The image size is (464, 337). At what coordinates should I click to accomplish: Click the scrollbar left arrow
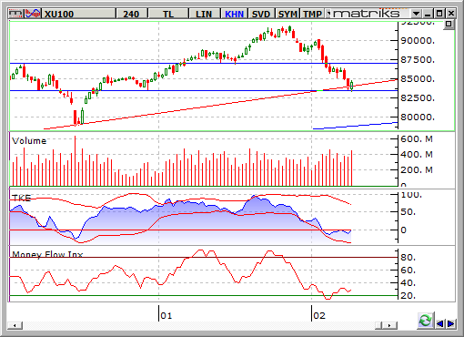[15, 325]
